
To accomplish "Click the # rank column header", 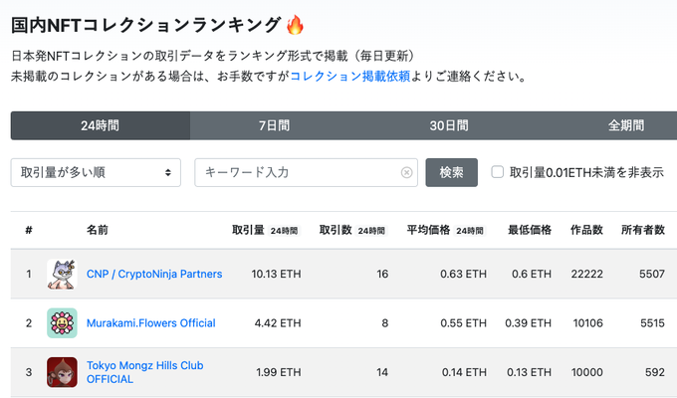I will coord(29,230).
